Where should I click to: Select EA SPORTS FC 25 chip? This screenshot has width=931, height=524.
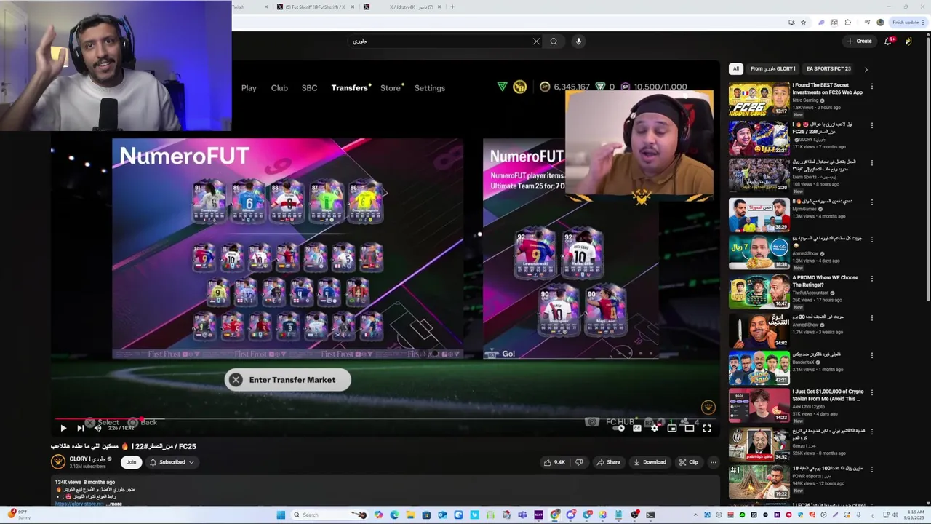(x=828, y=69)
